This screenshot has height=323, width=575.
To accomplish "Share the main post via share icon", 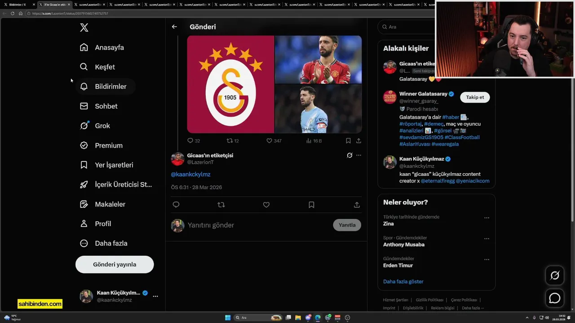I will point(357,205).
